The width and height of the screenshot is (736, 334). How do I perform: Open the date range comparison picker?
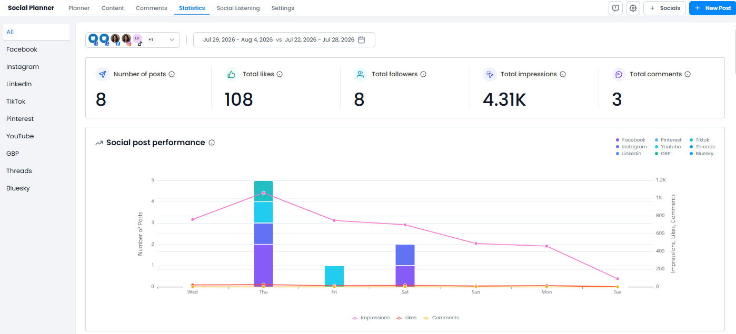click(284, 40)
